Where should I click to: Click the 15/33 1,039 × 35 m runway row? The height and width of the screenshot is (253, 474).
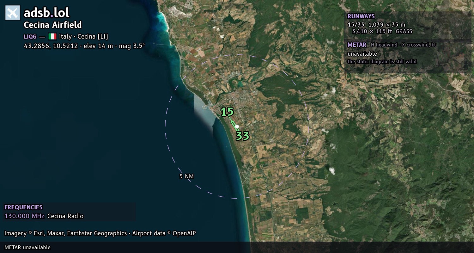pyautogui.click(x=376, y=25)
